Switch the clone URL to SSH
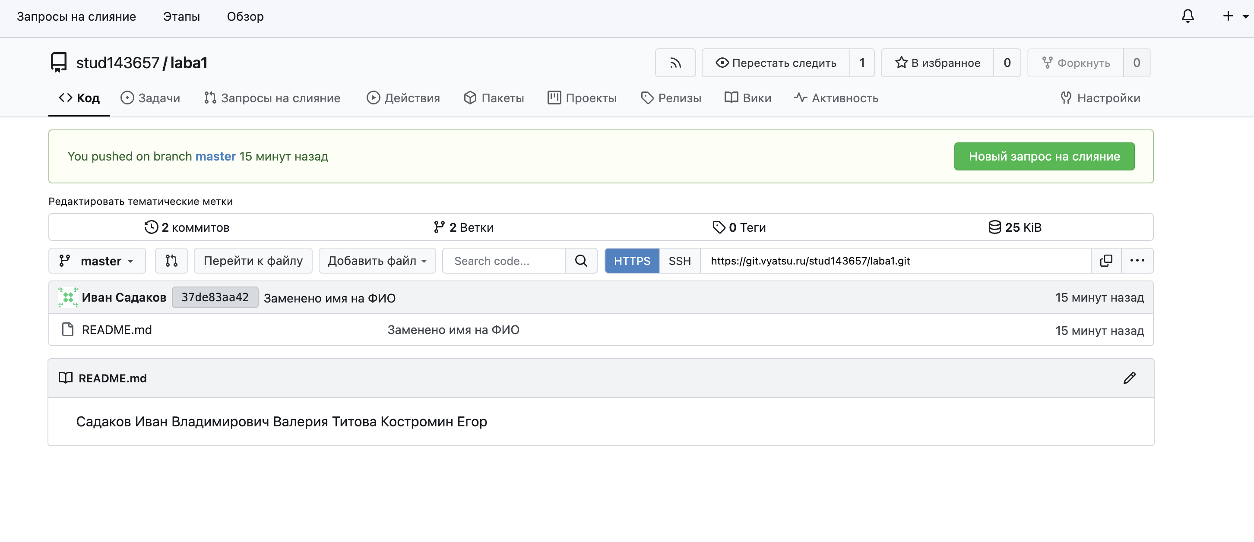This screenshot has width=1254, height=542. click(x=679, y=261)
